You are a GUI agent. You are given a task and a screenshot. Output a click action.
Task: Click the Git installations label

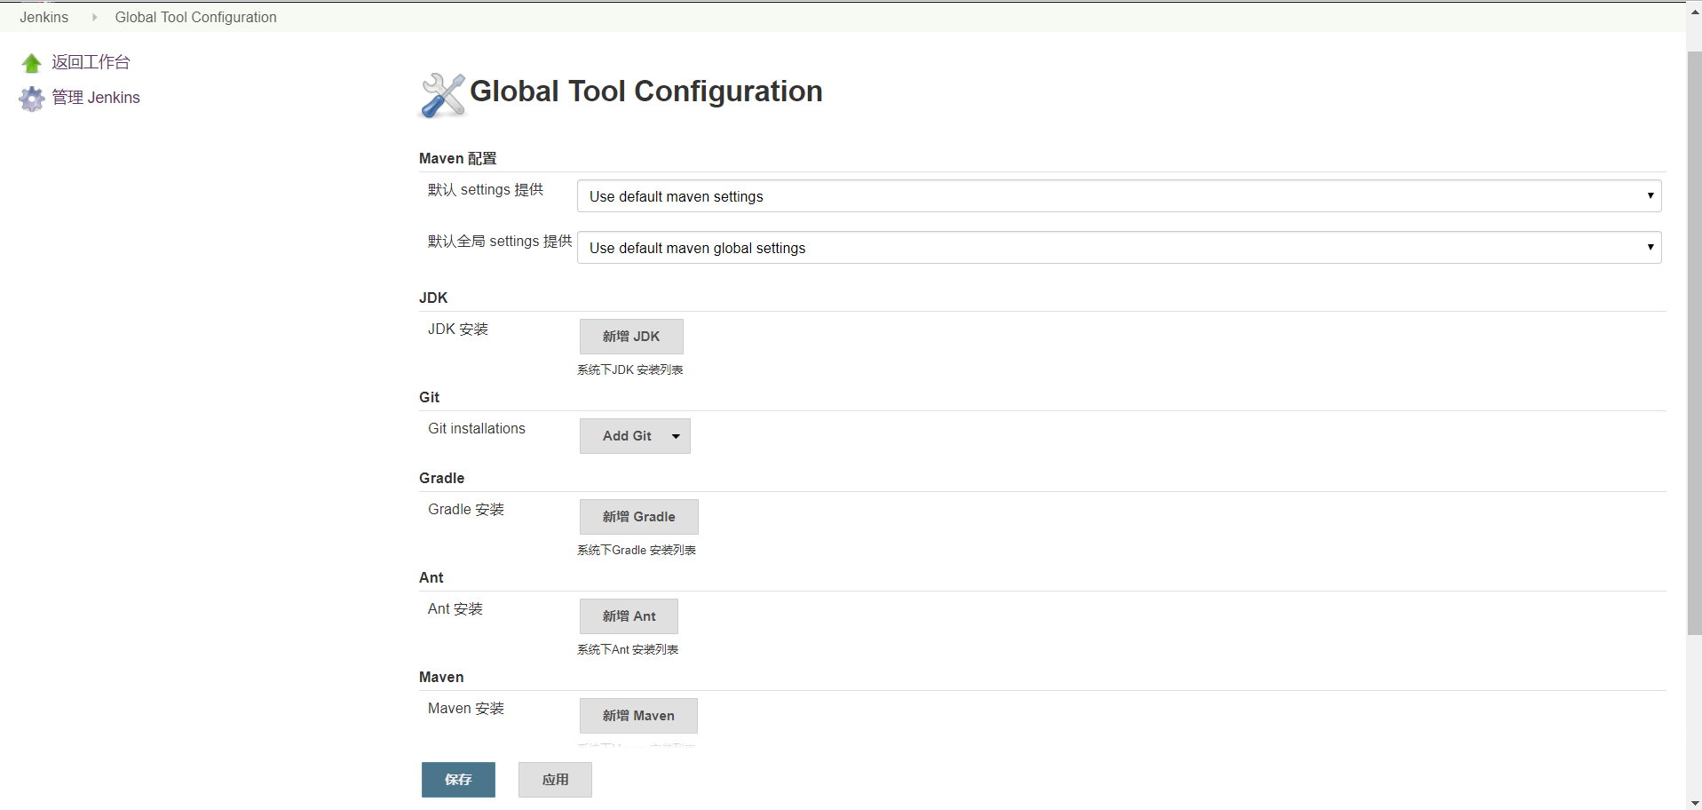tap(477, 428)
